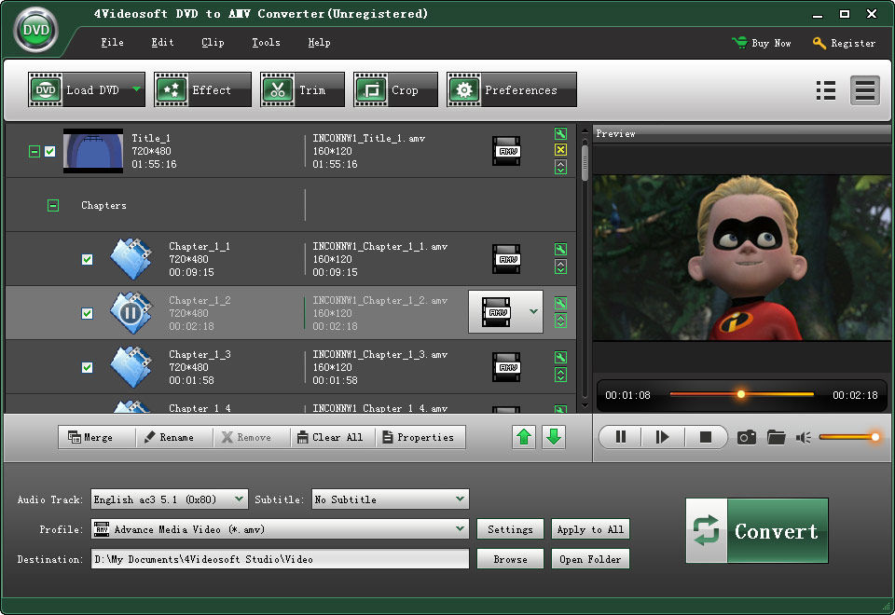Open the Profile dropdown
Screen dimensions: 895x615
point(280,529)
